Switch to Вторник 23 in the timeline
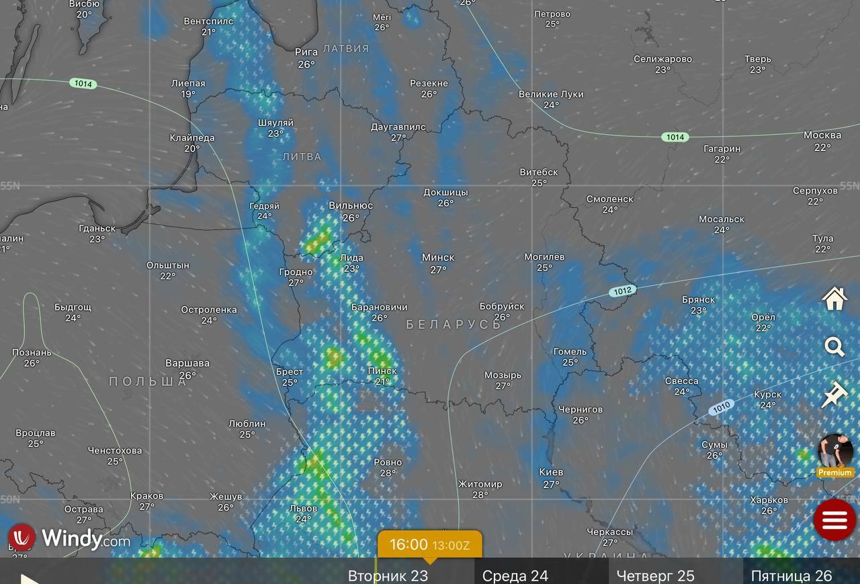The height and width of the screenshot is (584, 860). pyautogui.click(x=388, y=575)
